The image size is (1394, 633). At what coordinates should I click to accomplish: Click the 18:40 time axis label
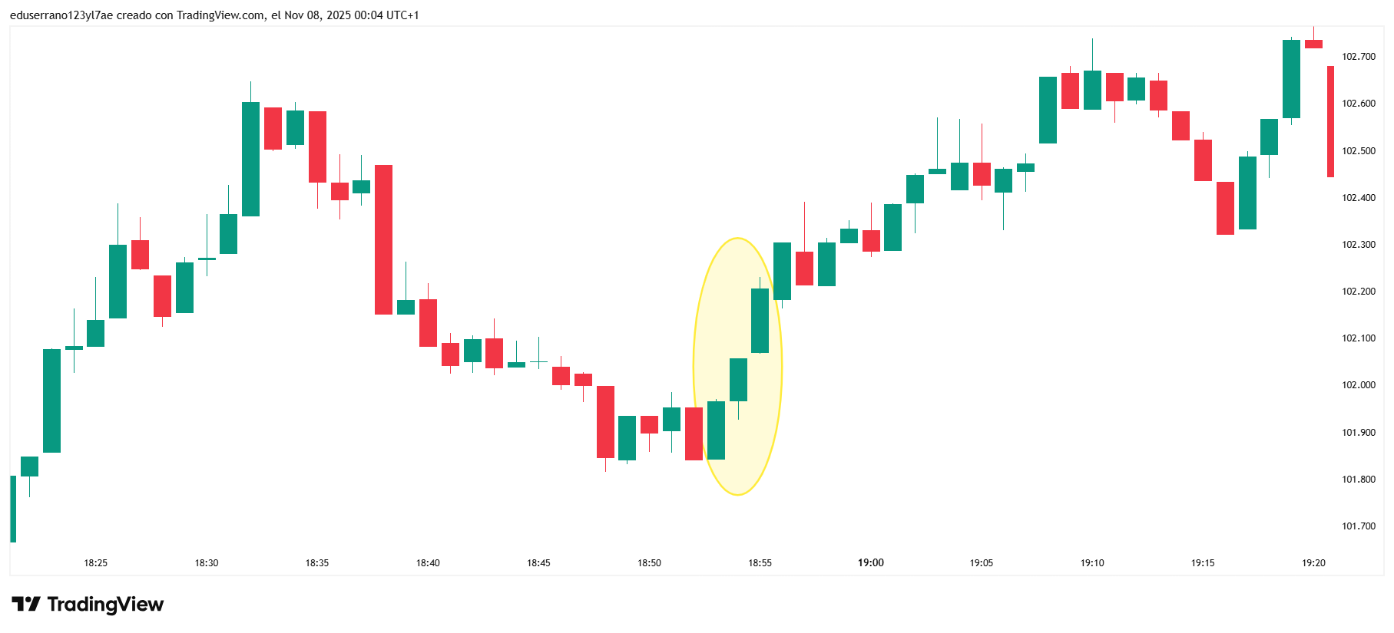click(x=428, y=563)
